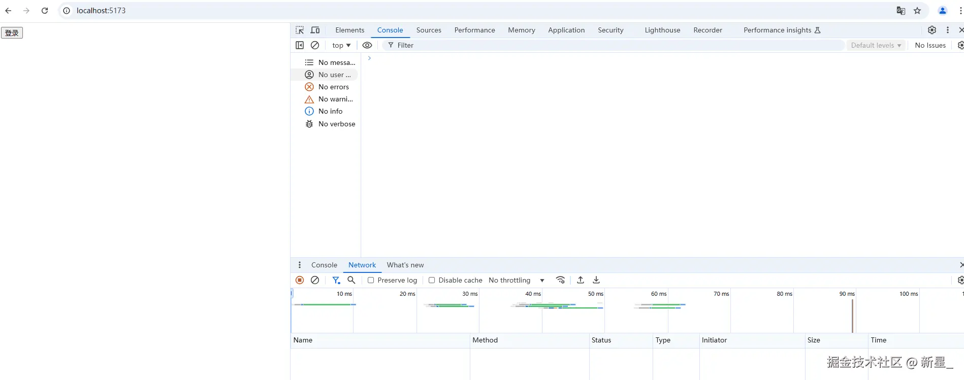The height and width of the screenshot is (380, 964).
Task: Open network search magnifier
Action: (351, 280)
